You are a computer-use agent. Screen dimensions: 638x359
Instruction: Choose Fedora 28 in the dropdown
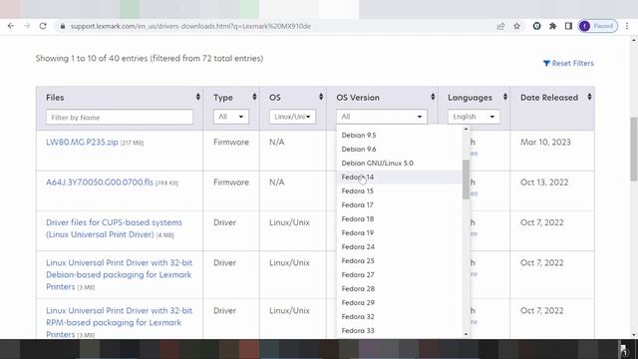point(400,288)
